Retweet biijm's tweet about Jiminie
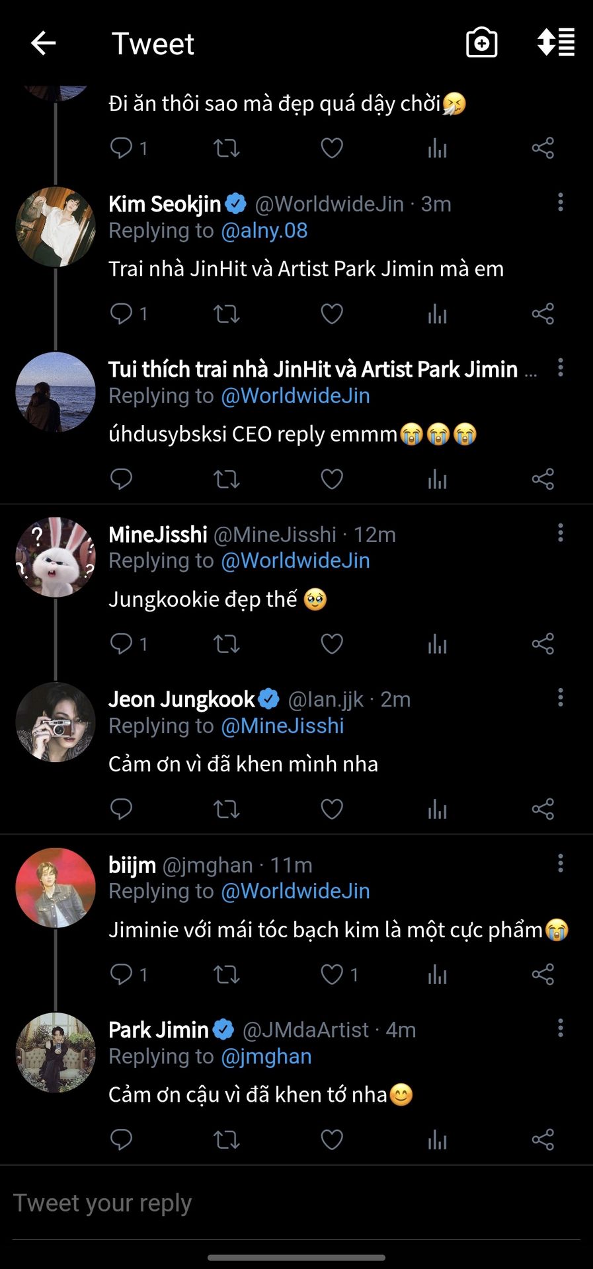593x1269 pixels. click(x=226, y=974)
